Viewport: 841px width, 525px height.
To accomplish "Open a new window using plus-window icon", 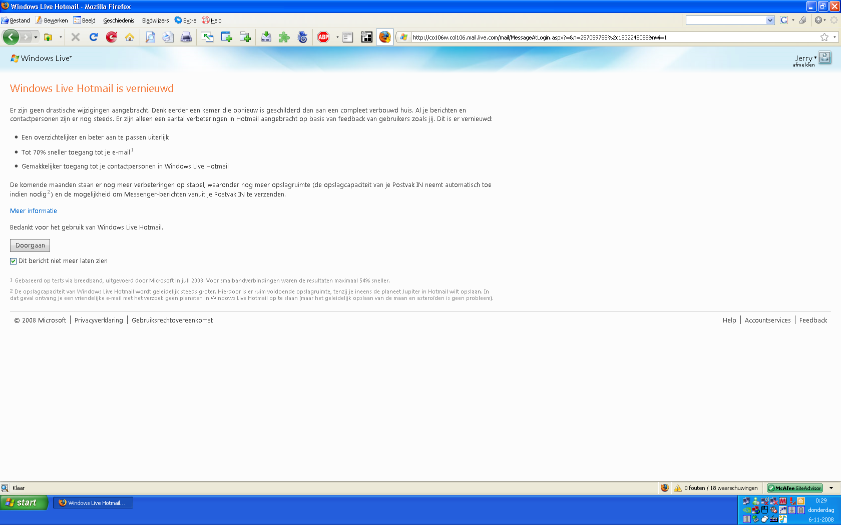I will pos(226,37).
